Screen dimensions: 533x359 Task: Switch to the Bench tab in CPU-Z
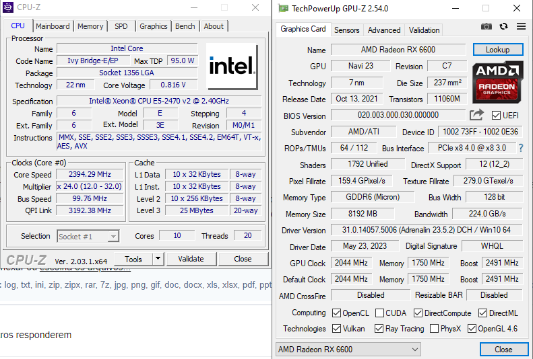pyautogui.click(x=185, y=26)
